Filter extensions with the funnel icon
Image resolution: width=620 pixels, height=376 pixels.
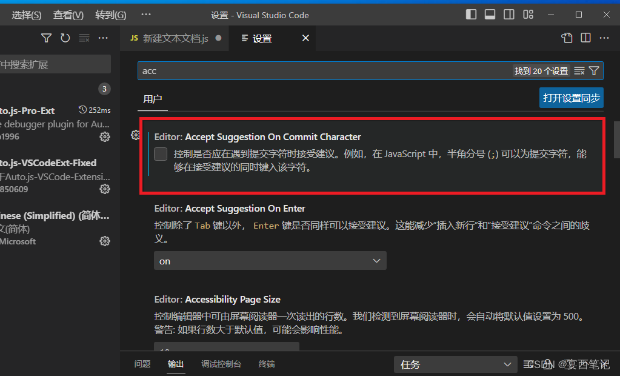pyautogui.click(x=46, y=38)
